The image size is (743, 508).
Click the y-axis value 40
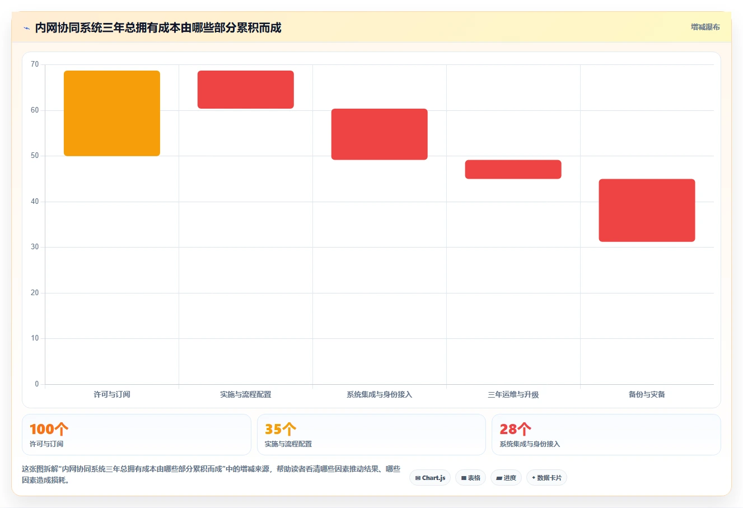(x=35, y=202)
